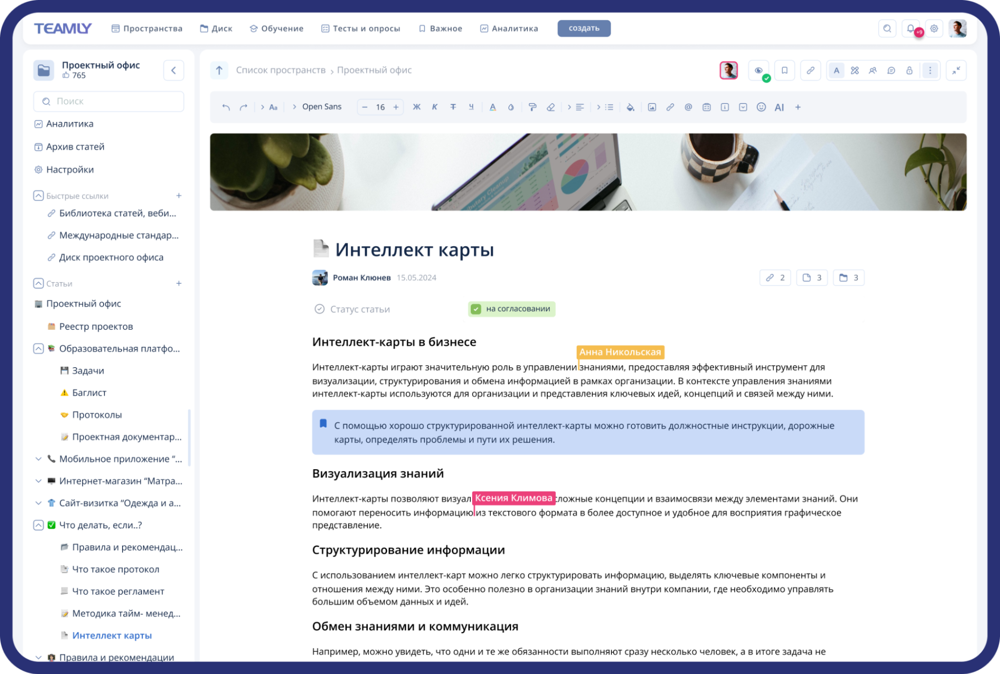The height and width of the screenshot is (674, 1000).
Task: Insert an emoji from the toolbar
Action: (762, 106)
